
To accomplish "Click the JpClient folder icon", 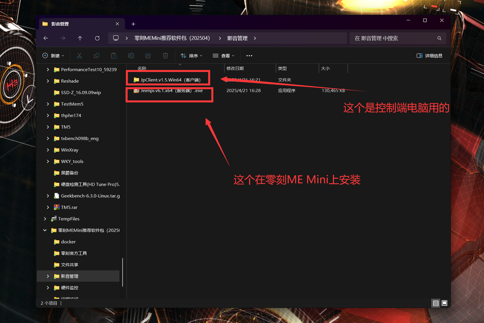I will [136, 80].
